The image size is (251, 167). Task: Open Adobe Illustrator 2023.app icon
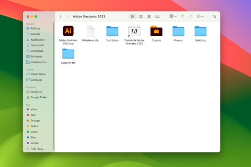[x=68, y=31]
